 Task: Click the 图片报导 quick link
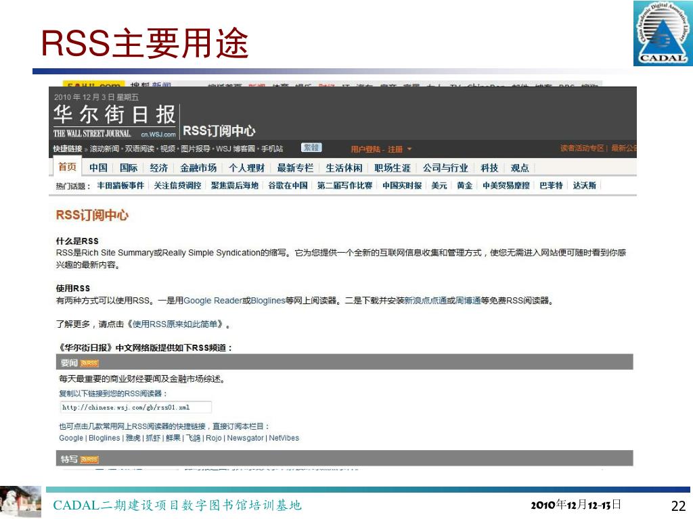point(196,149)
